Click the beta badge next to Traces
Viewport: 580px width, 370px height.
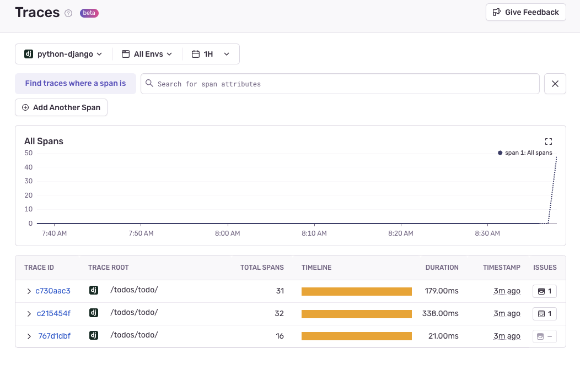[89, 13]
